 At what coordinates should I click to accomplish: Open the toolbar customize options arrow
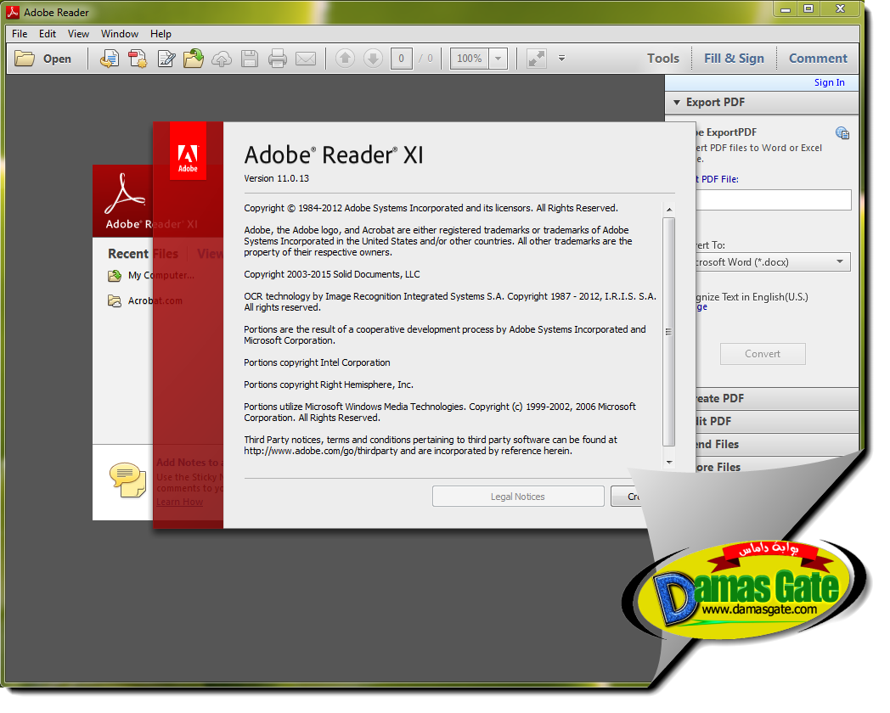(x=561, y=59)
